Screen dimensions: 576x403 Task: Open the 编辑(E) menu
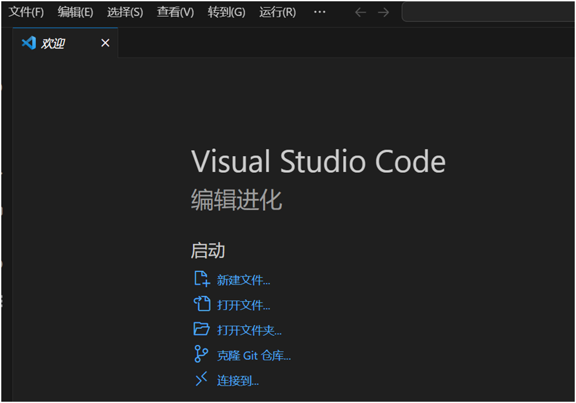tap(75, 12)
